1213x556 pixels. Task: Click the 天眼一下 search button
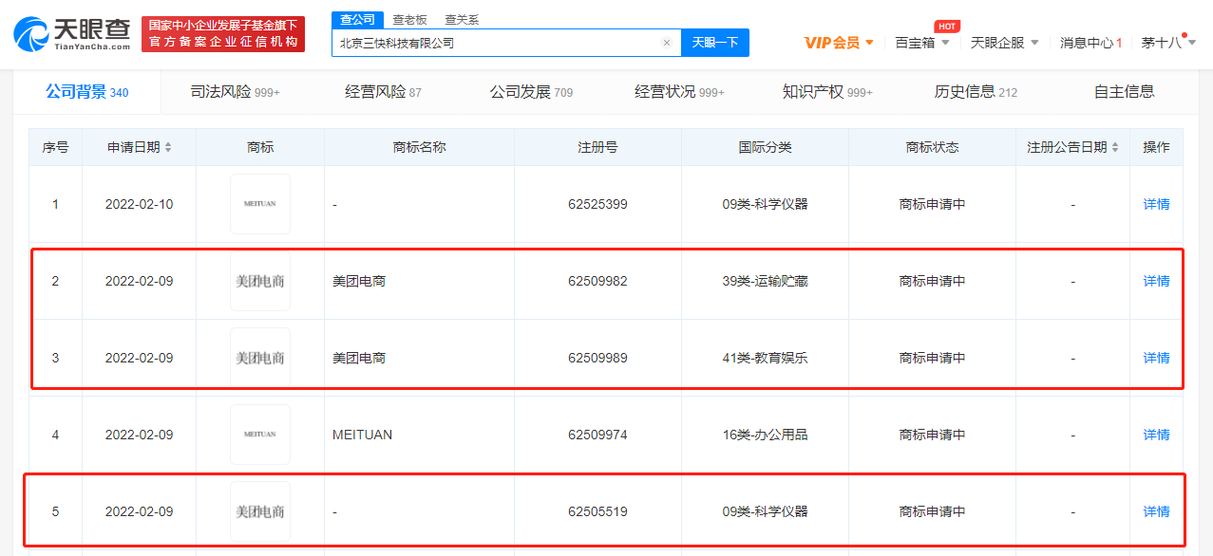tap(715, 43)
